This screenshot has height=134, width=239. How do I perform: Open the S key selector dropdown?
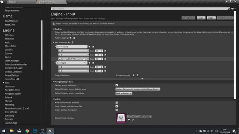[x=74, y=55]
